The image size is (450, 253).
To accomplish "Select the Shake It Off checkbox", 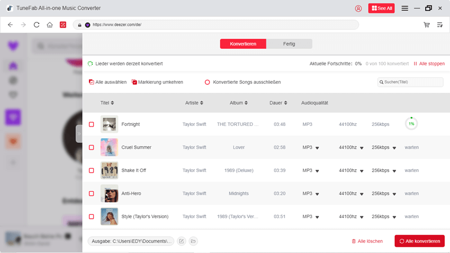I will (91, 170).
